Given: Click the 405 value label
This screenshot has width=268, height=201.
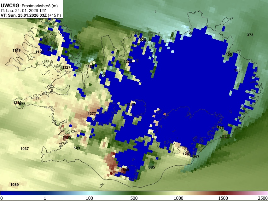Looking at the screenshot, I should click(x=229, y=55).
